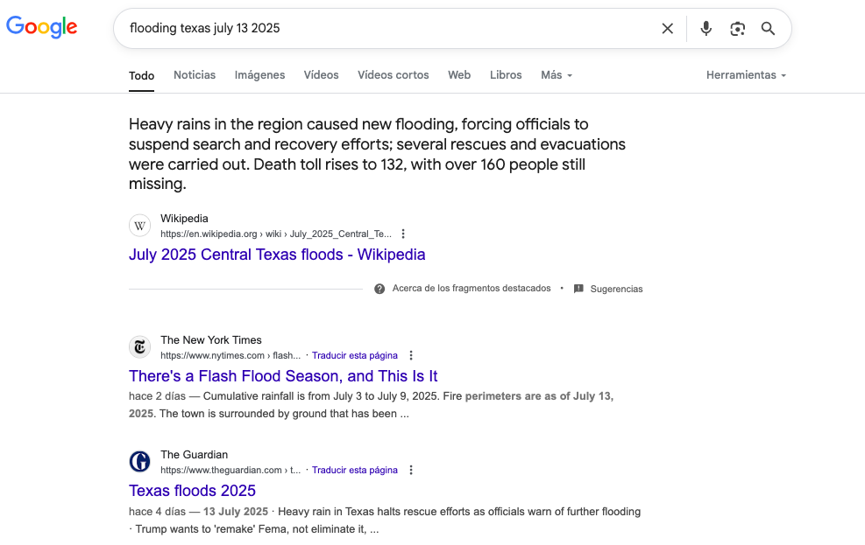865x545 pixels.
Task: Expand the Más dropdown
Action: click(x=557, y=75)
